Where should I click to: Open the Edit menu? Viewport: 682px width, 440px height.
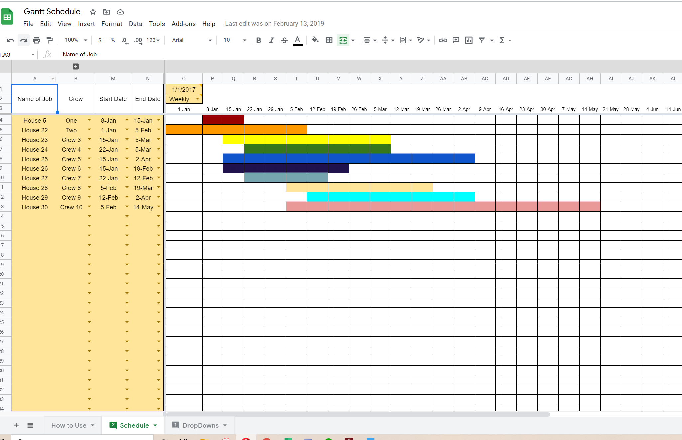coord(46,24)
